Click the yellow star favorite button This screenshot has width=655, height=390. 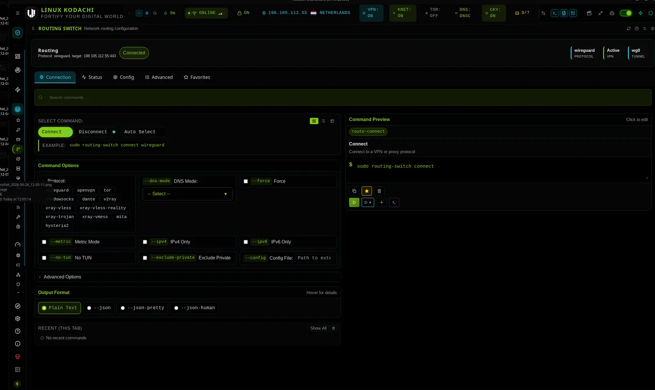(367, 191)
